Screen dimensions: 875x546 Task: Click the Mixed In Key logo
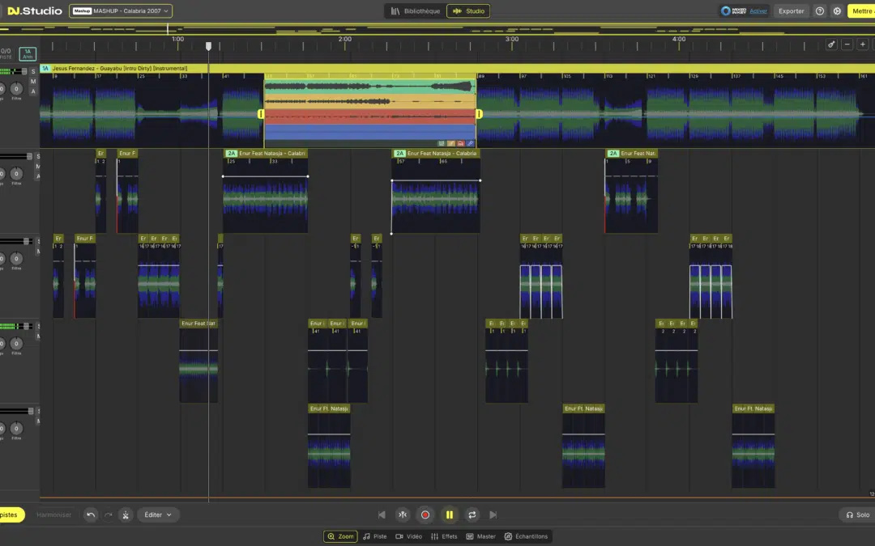coord(733,11)
